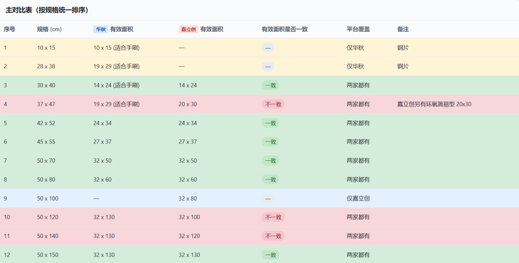Click 华秋 area 10 x 15 (适合手刷)

[x=116, y=48]
